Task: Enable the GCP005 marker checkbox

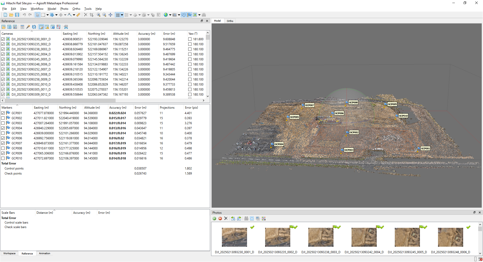Action: click(3, 133)
